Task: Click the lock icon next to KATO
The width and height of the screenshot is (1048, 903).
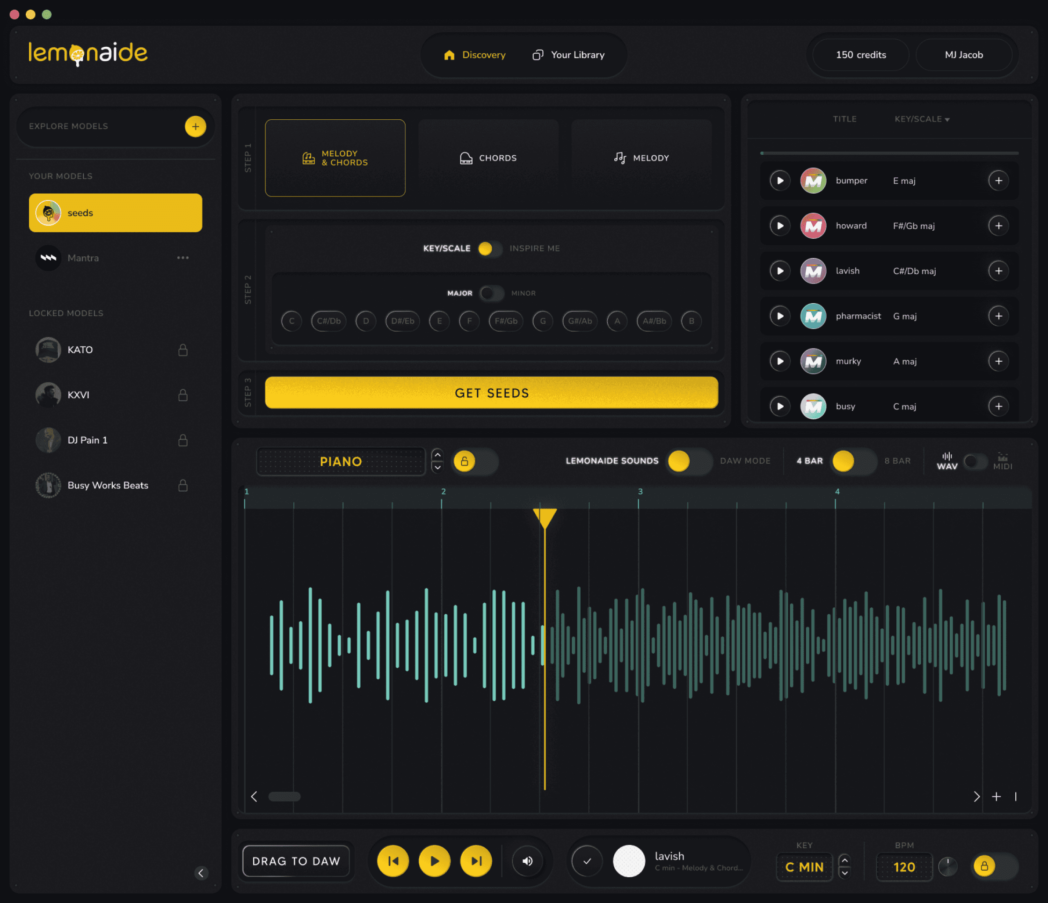Action: pos(182,350)
